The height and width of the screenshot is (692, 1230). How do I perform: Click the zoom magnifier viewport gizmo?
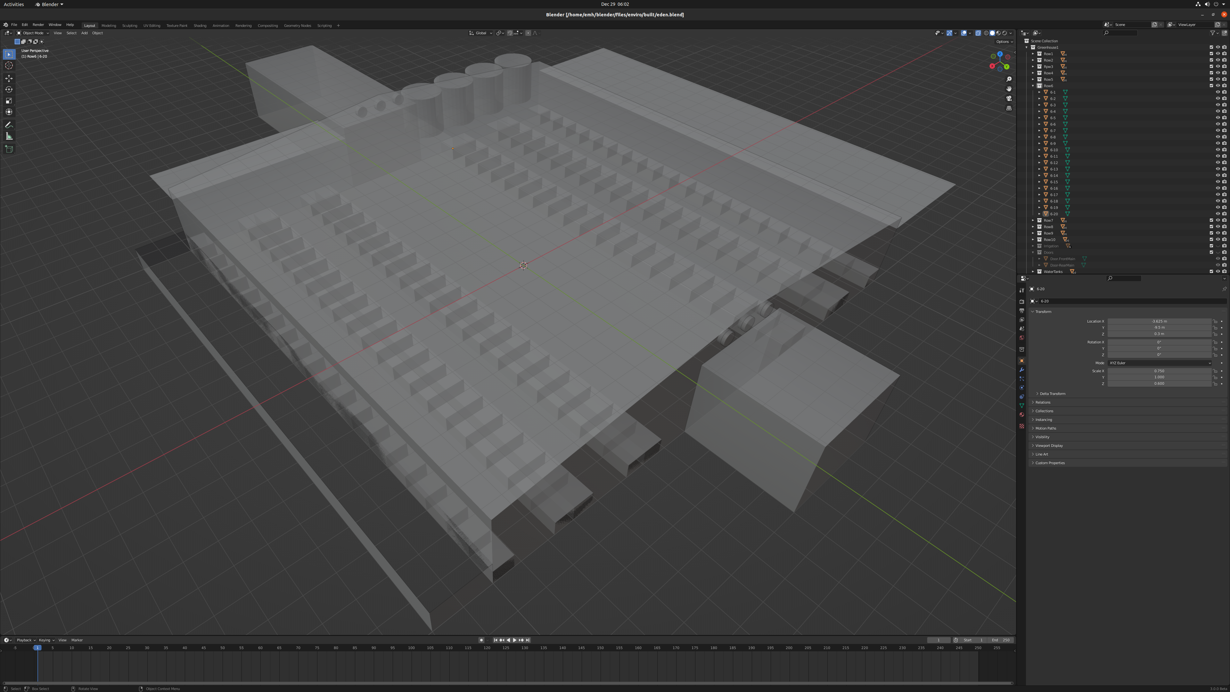click(x=1009, y=79)
